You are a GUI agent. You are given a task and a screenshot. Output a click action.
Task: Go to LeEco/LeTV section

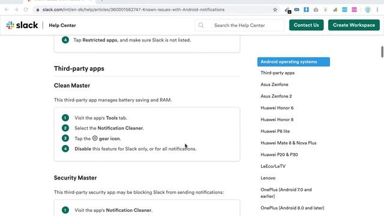pos(273,166)
